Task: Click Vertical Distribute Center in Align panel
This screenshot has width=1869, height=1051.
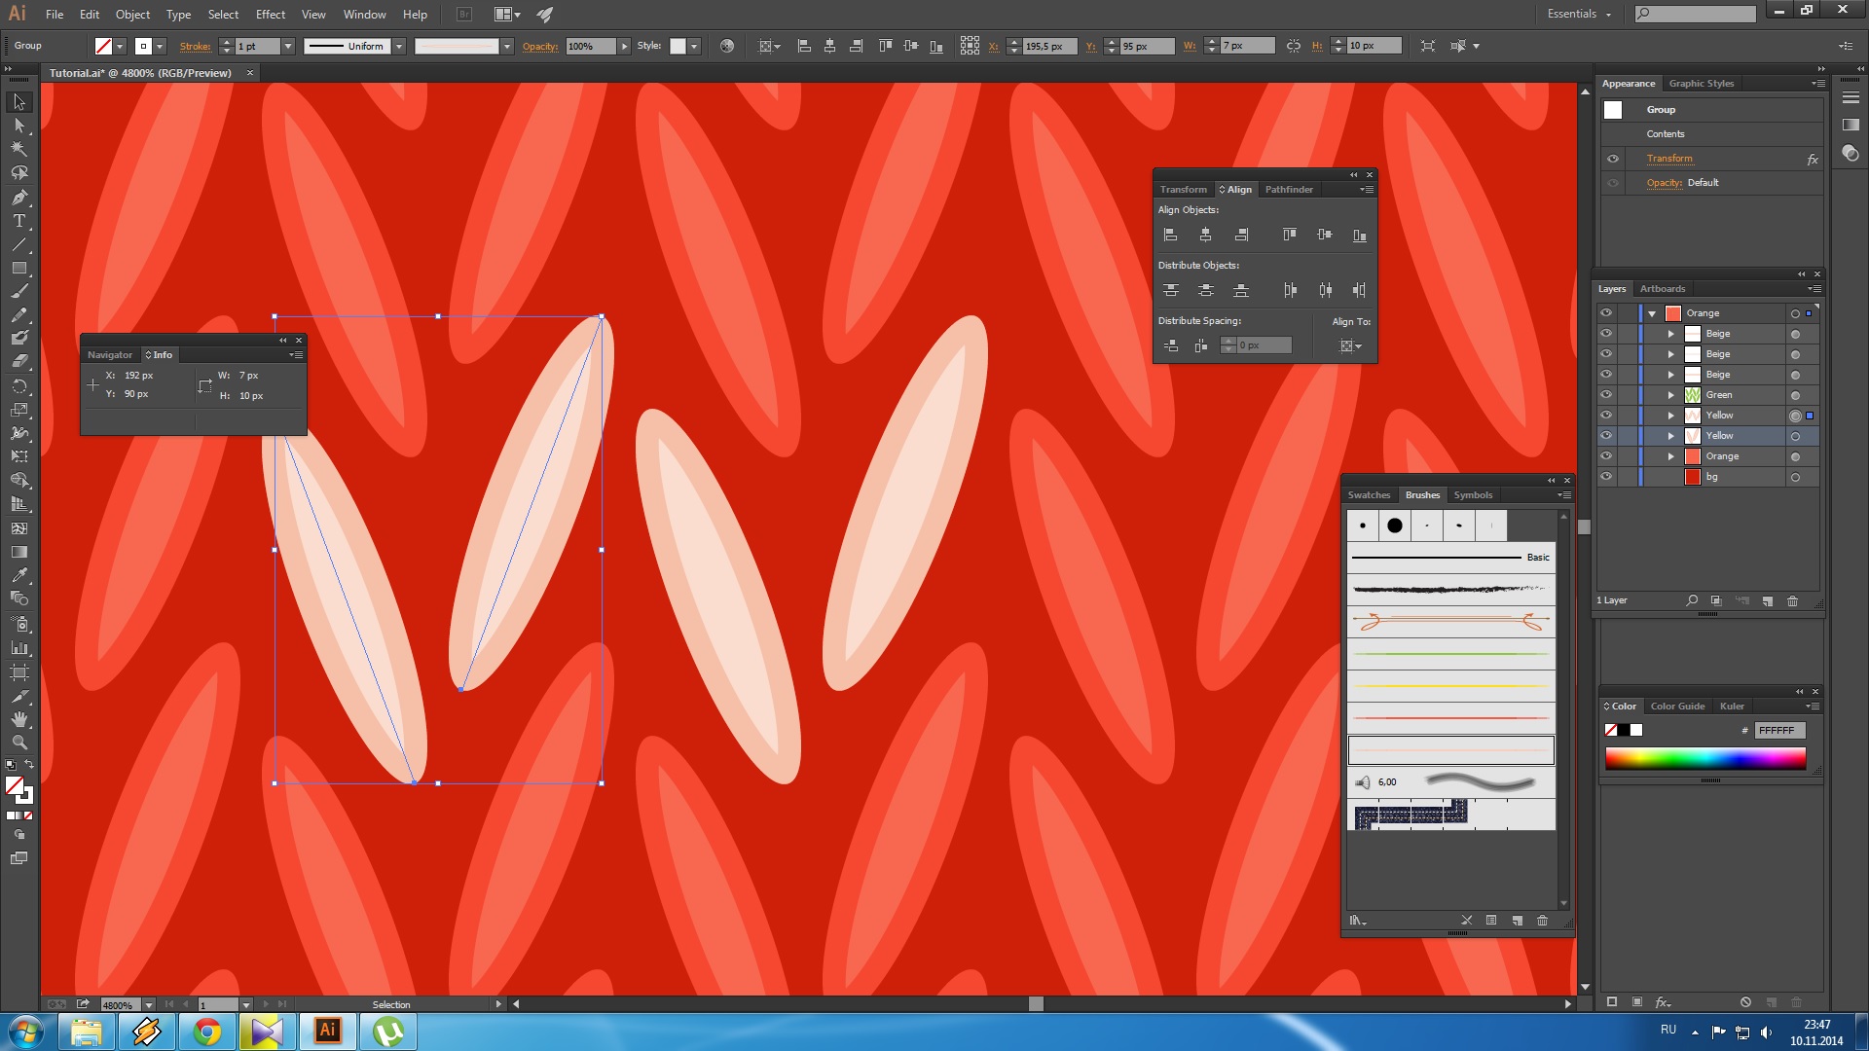Action: coord(1205,290)
